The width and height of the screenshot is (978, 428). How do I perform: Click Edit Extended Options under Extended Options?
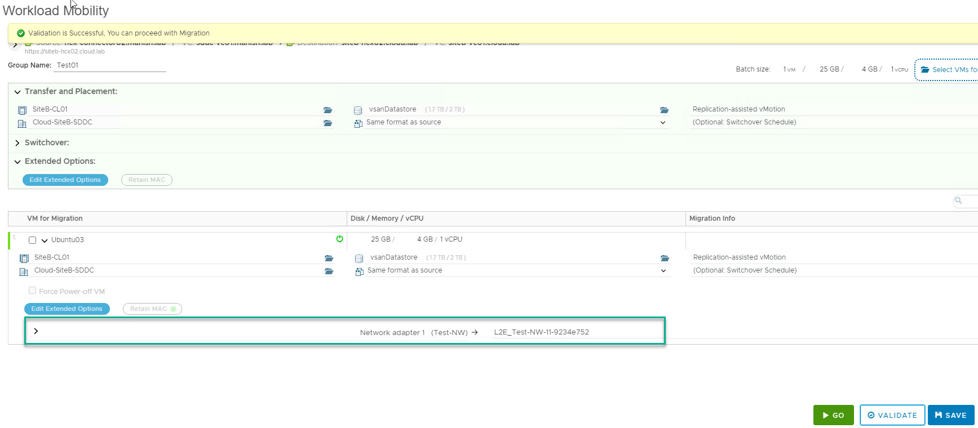click(65, 180)
